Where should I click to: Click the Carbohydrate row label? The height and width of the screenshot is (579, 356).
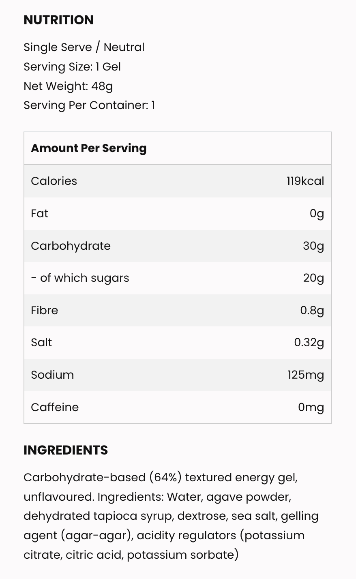coord(71,246)
